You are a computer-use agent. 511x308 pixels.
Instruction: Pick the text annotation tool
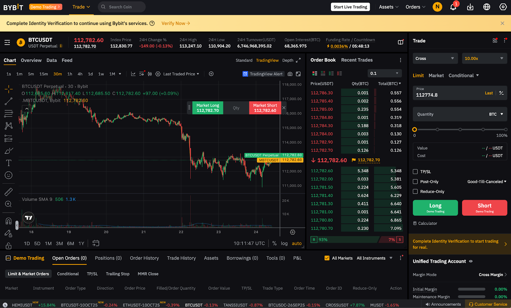point(8,163)
